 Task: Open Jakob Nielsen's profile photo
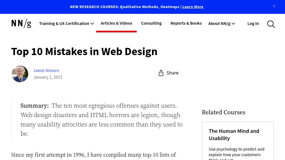click(x=20, y=74)
